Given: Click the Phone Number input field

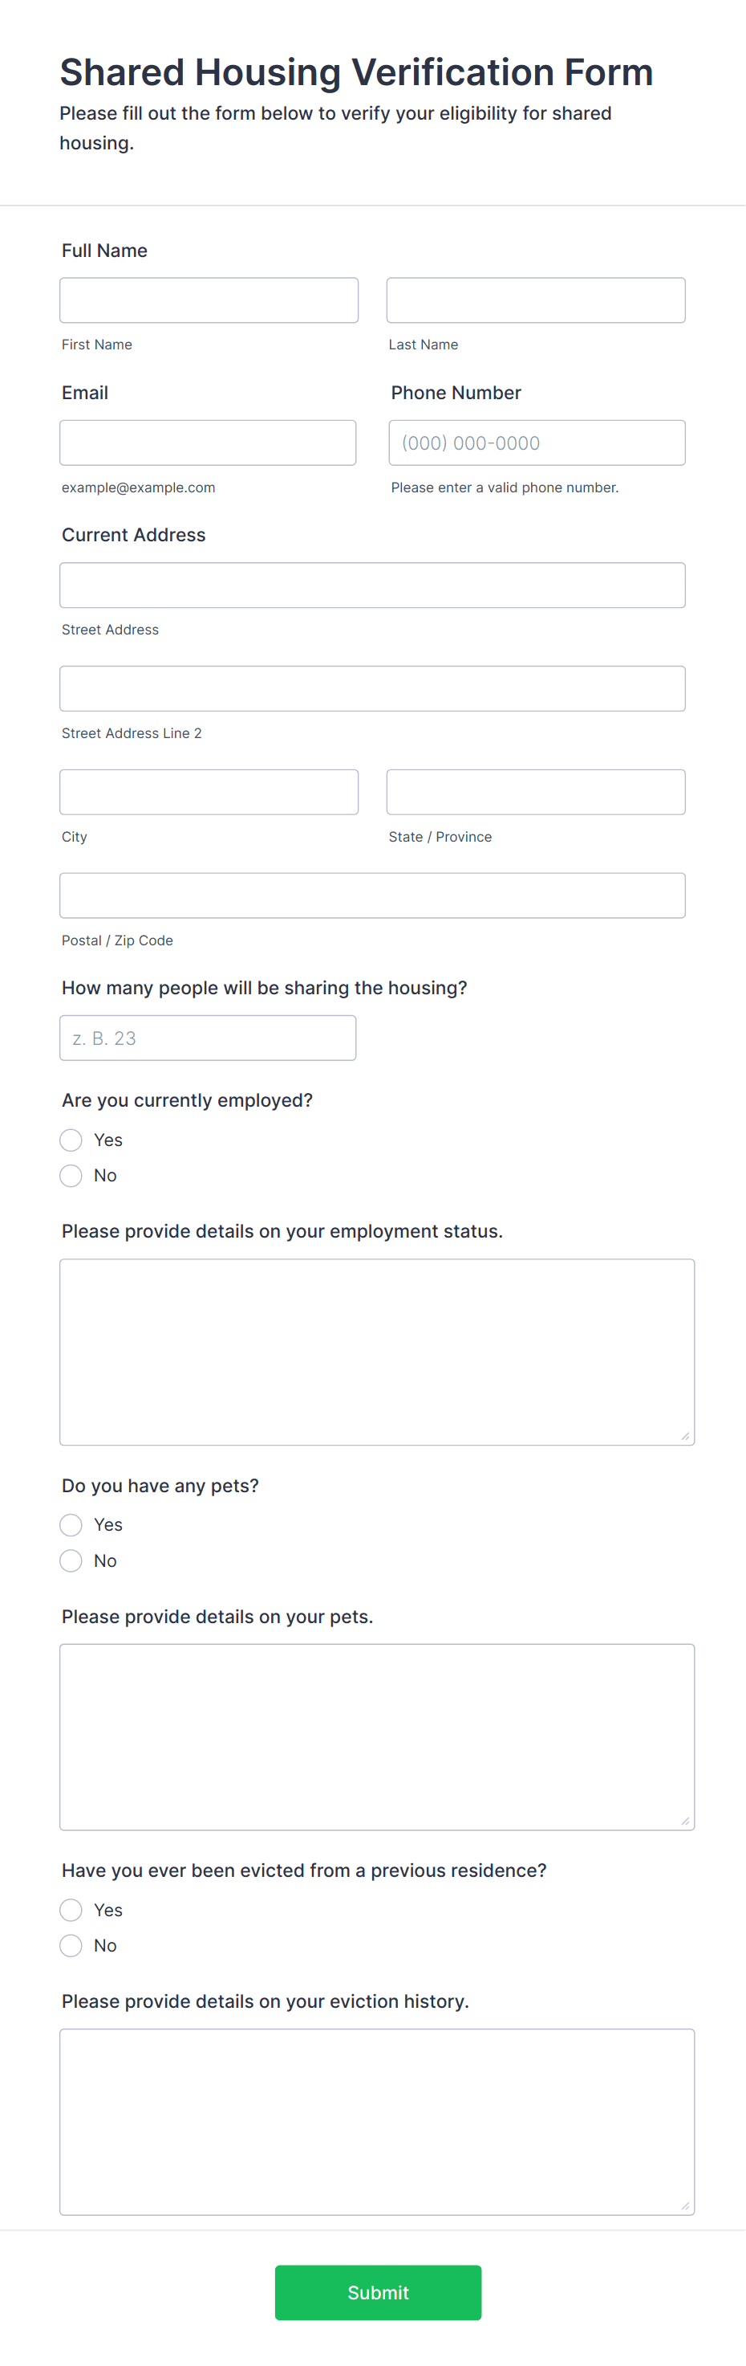Looking at the screenshot, I should tap(537, 442).
